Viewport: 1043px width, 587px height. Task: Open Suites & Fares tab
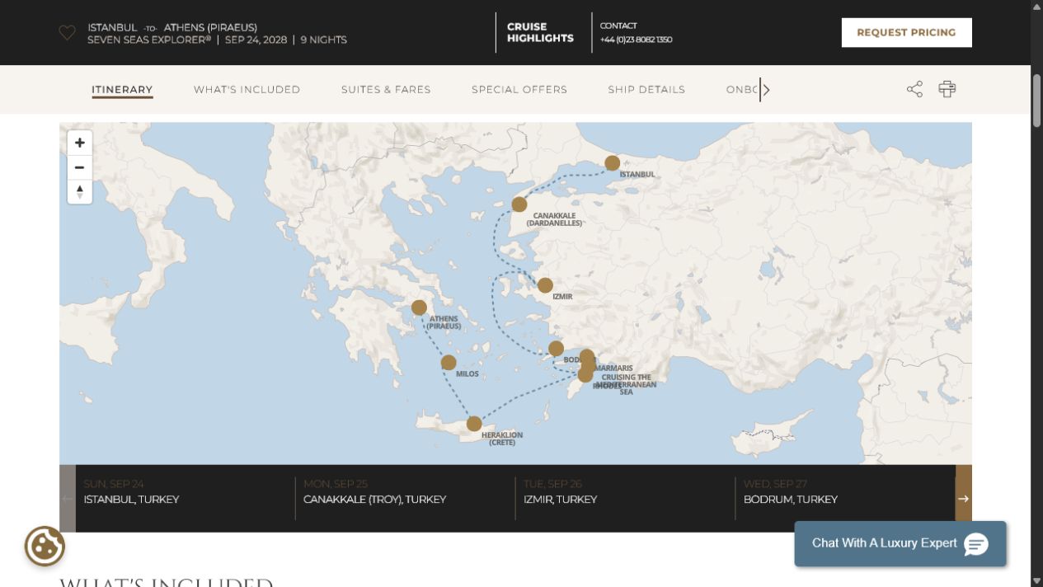[x=386, y=90]
